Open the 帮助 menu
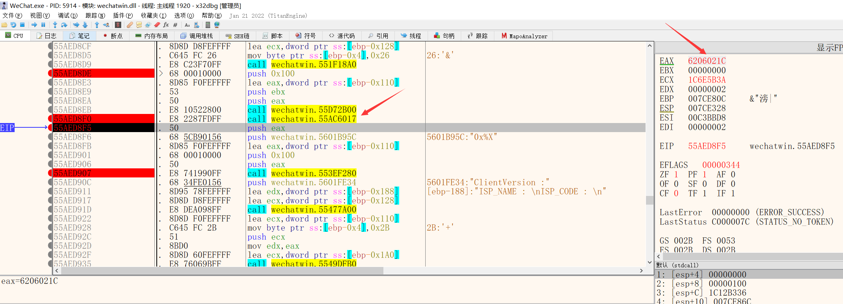The width and height of the screenshot is (843, 304). click(212, 15)
